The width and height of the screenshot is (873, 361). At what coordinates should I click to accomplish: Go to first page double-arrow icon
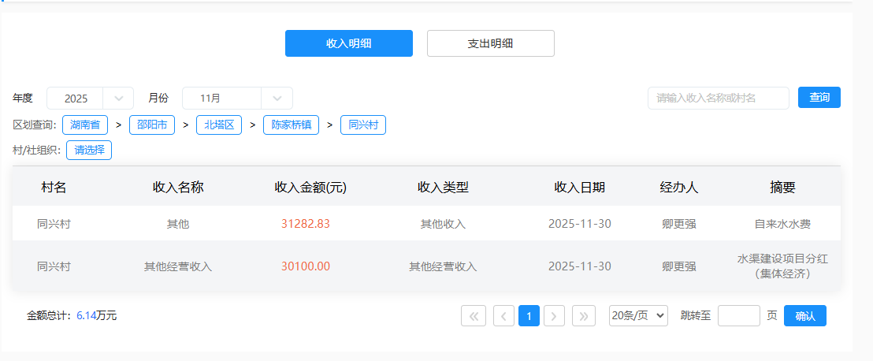click(x=473, y=316)
